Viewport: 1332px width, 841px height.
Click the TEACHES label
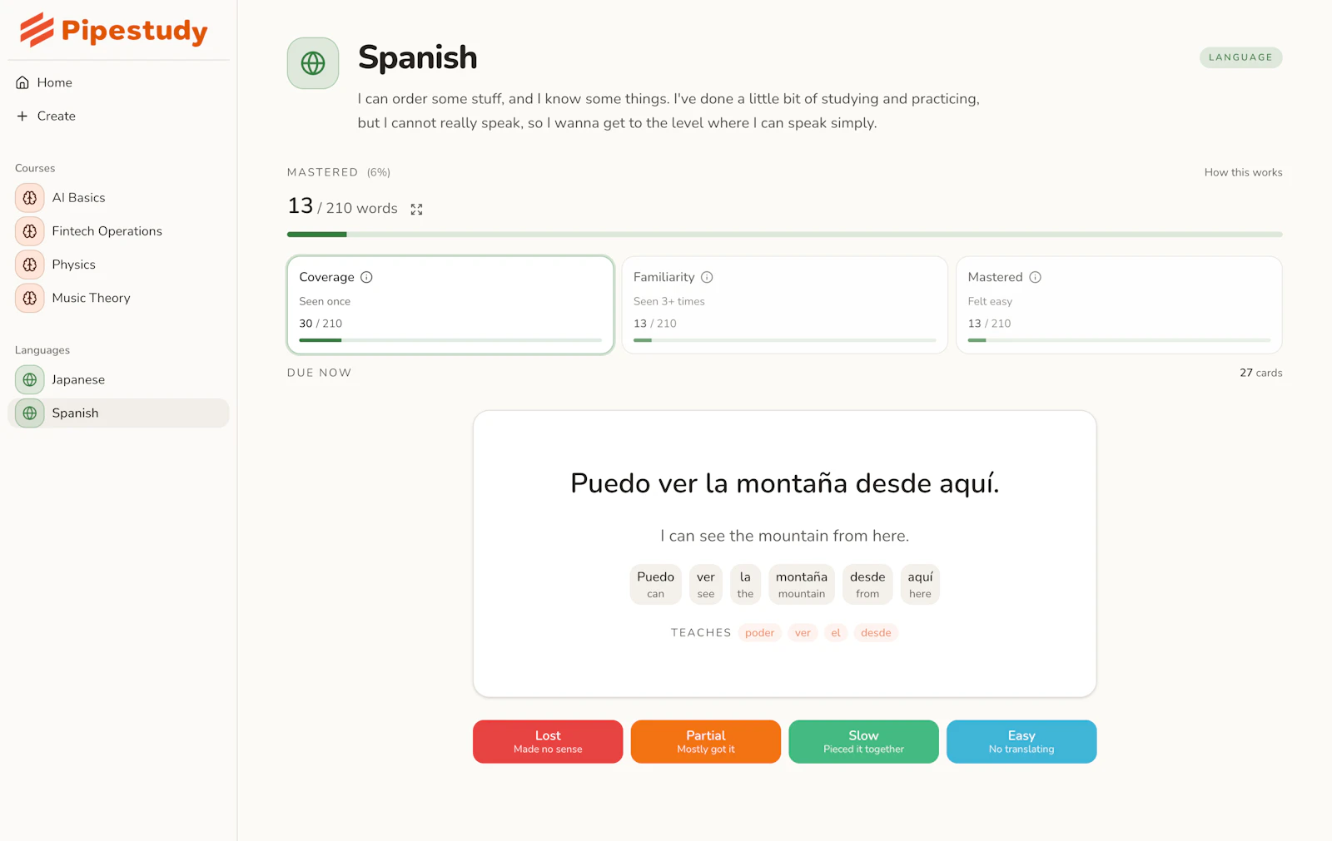(701, 633)
